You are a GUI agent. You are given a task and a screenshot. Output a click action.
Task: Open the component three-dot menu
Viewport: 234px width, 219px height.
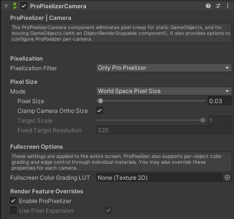228,6
